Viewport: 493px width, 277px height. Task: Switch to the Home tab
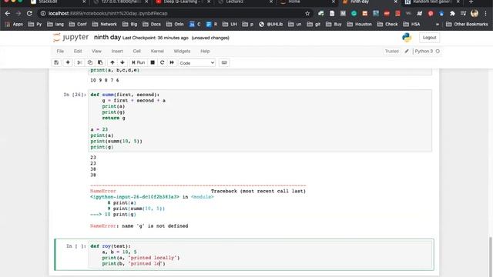click(x=307, y=2)
